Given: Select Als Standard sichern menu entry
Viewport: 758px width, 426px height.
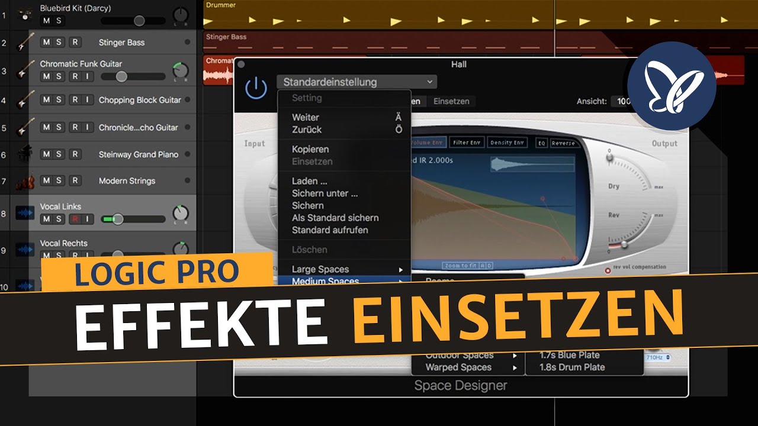Looking at the screenshot, I should tap(335, 218).
